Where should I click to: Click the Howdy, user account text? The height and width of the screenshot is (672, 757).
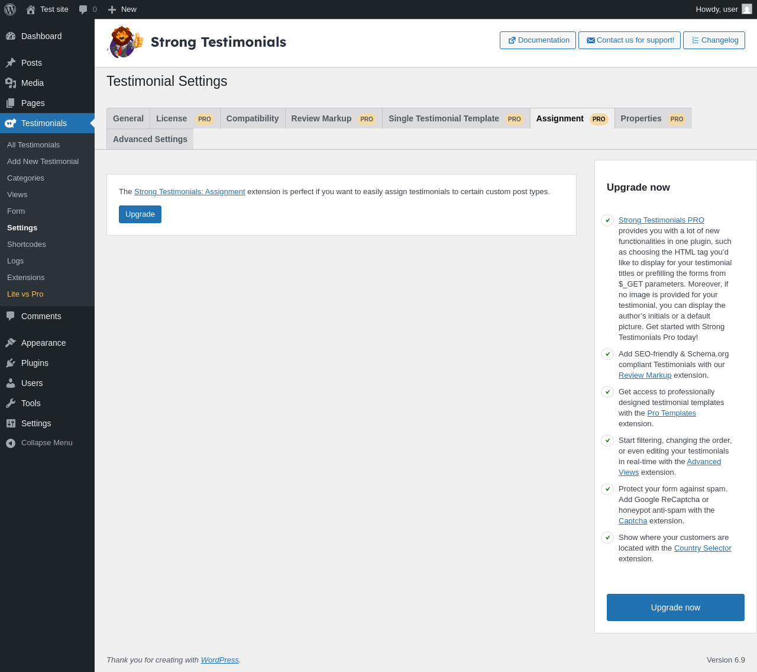coord(717,9)
